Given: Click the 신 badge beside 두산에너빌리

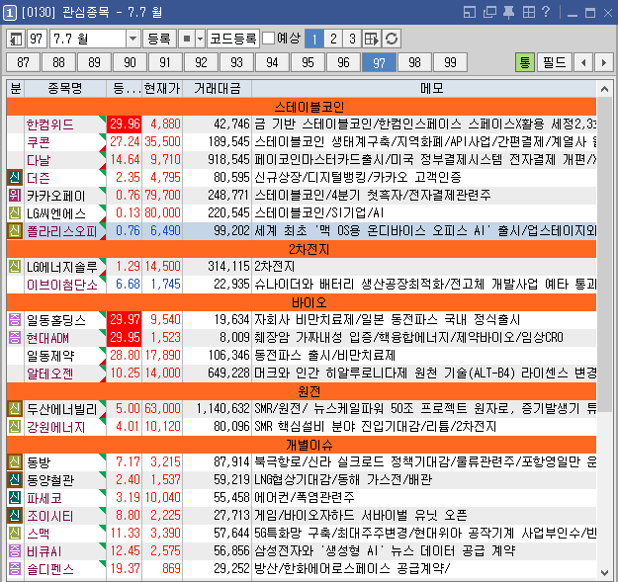Looking at the screenshot, I should (x=15, y=409).
